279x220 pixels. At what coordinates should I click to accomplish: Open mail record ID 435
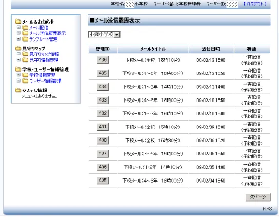[x=103, y=73]
